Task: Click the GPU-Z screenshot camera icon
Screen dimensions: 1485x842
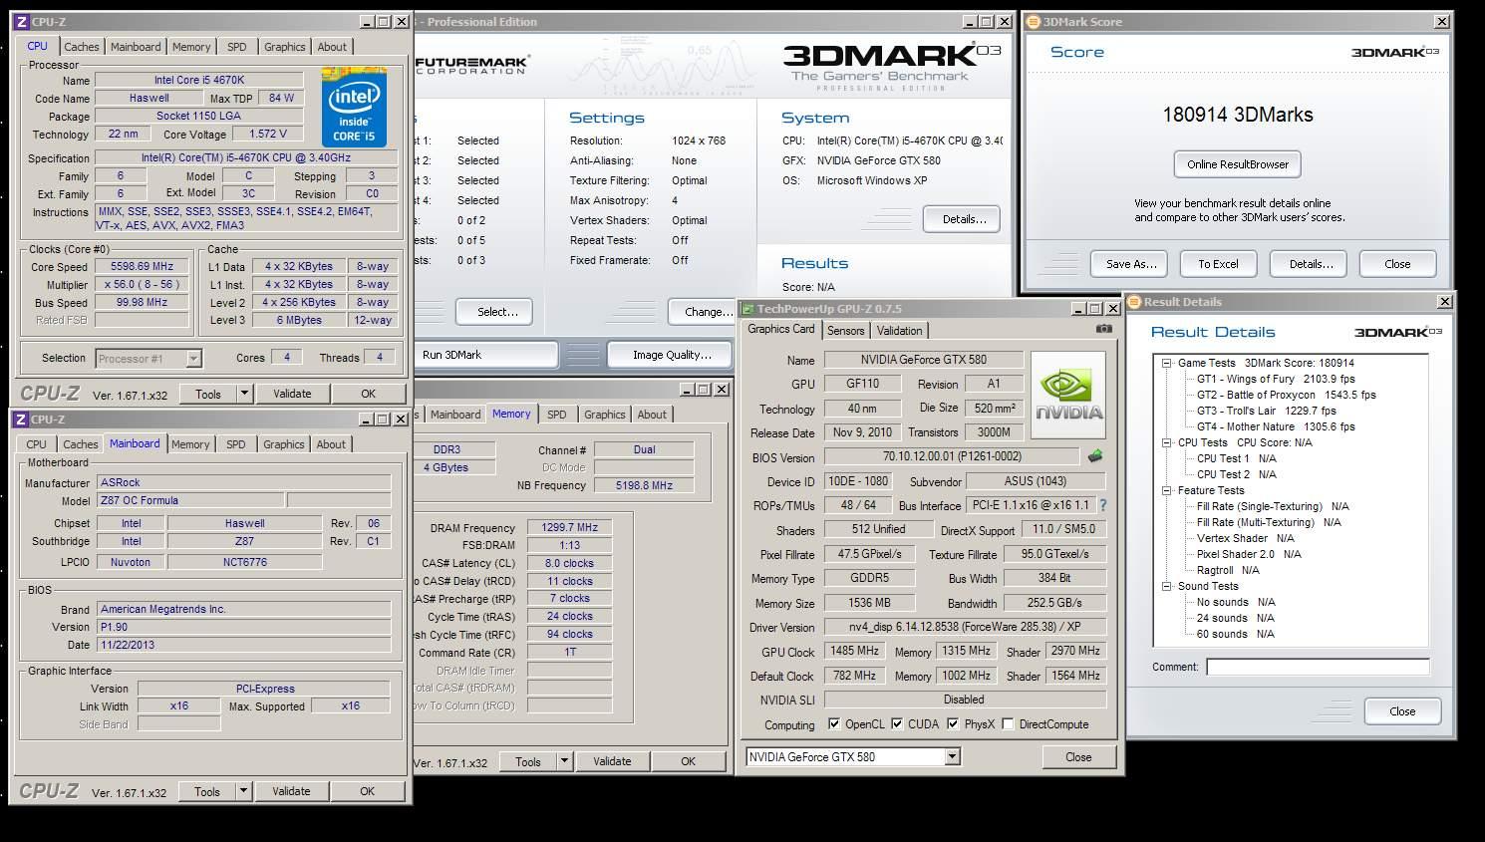Action: [x=1103, y=329]
